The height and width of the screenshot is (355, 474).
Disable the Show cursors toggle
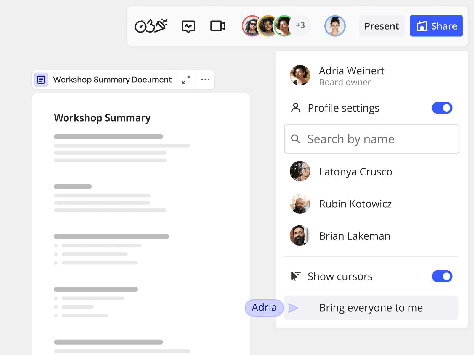tap(442, 276)
